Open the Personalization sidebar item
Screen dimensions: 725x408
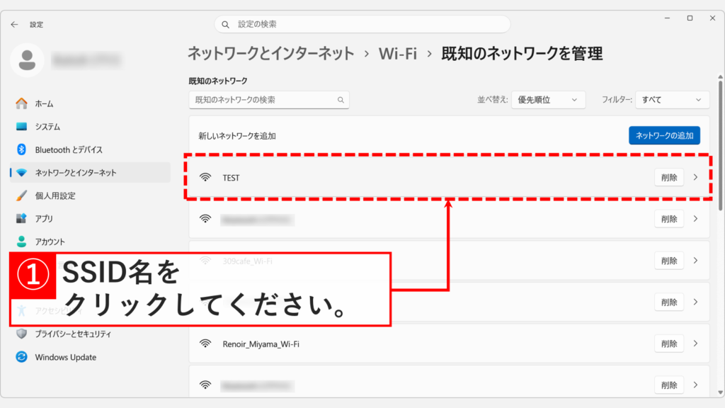click(90, 195)
